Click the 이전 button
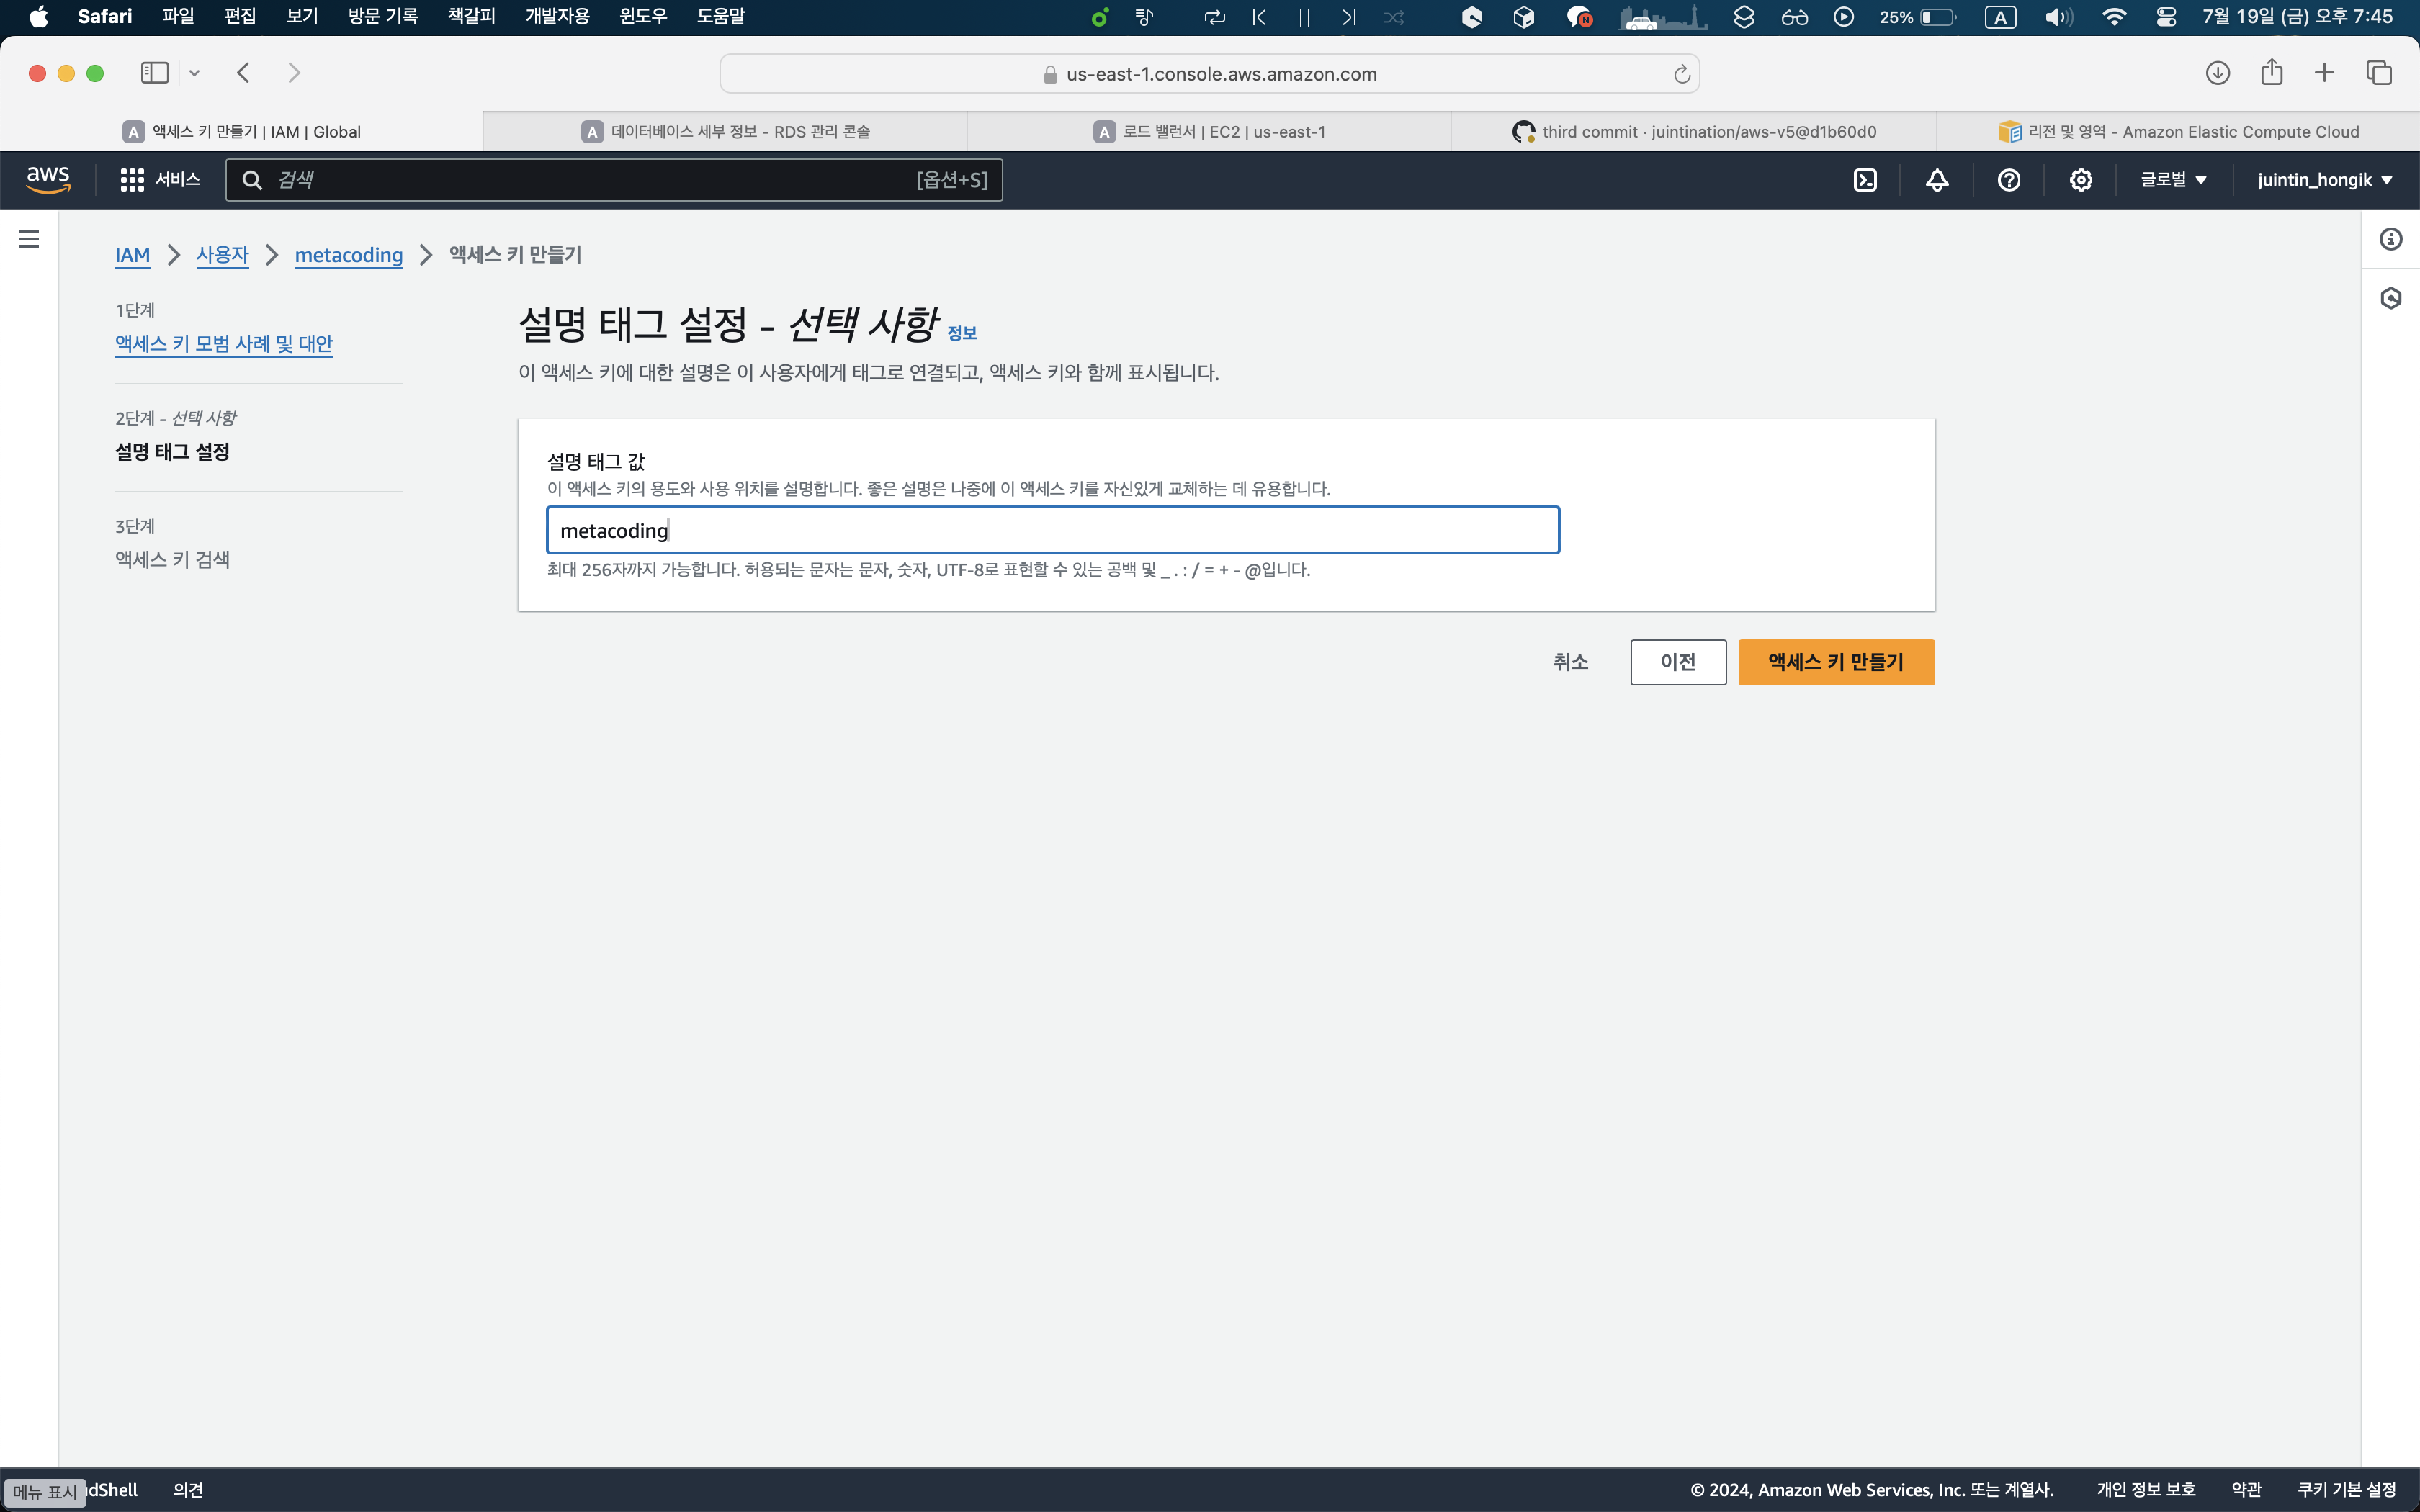This screenshot has width=2420, height=1512. pos(1678,662)
